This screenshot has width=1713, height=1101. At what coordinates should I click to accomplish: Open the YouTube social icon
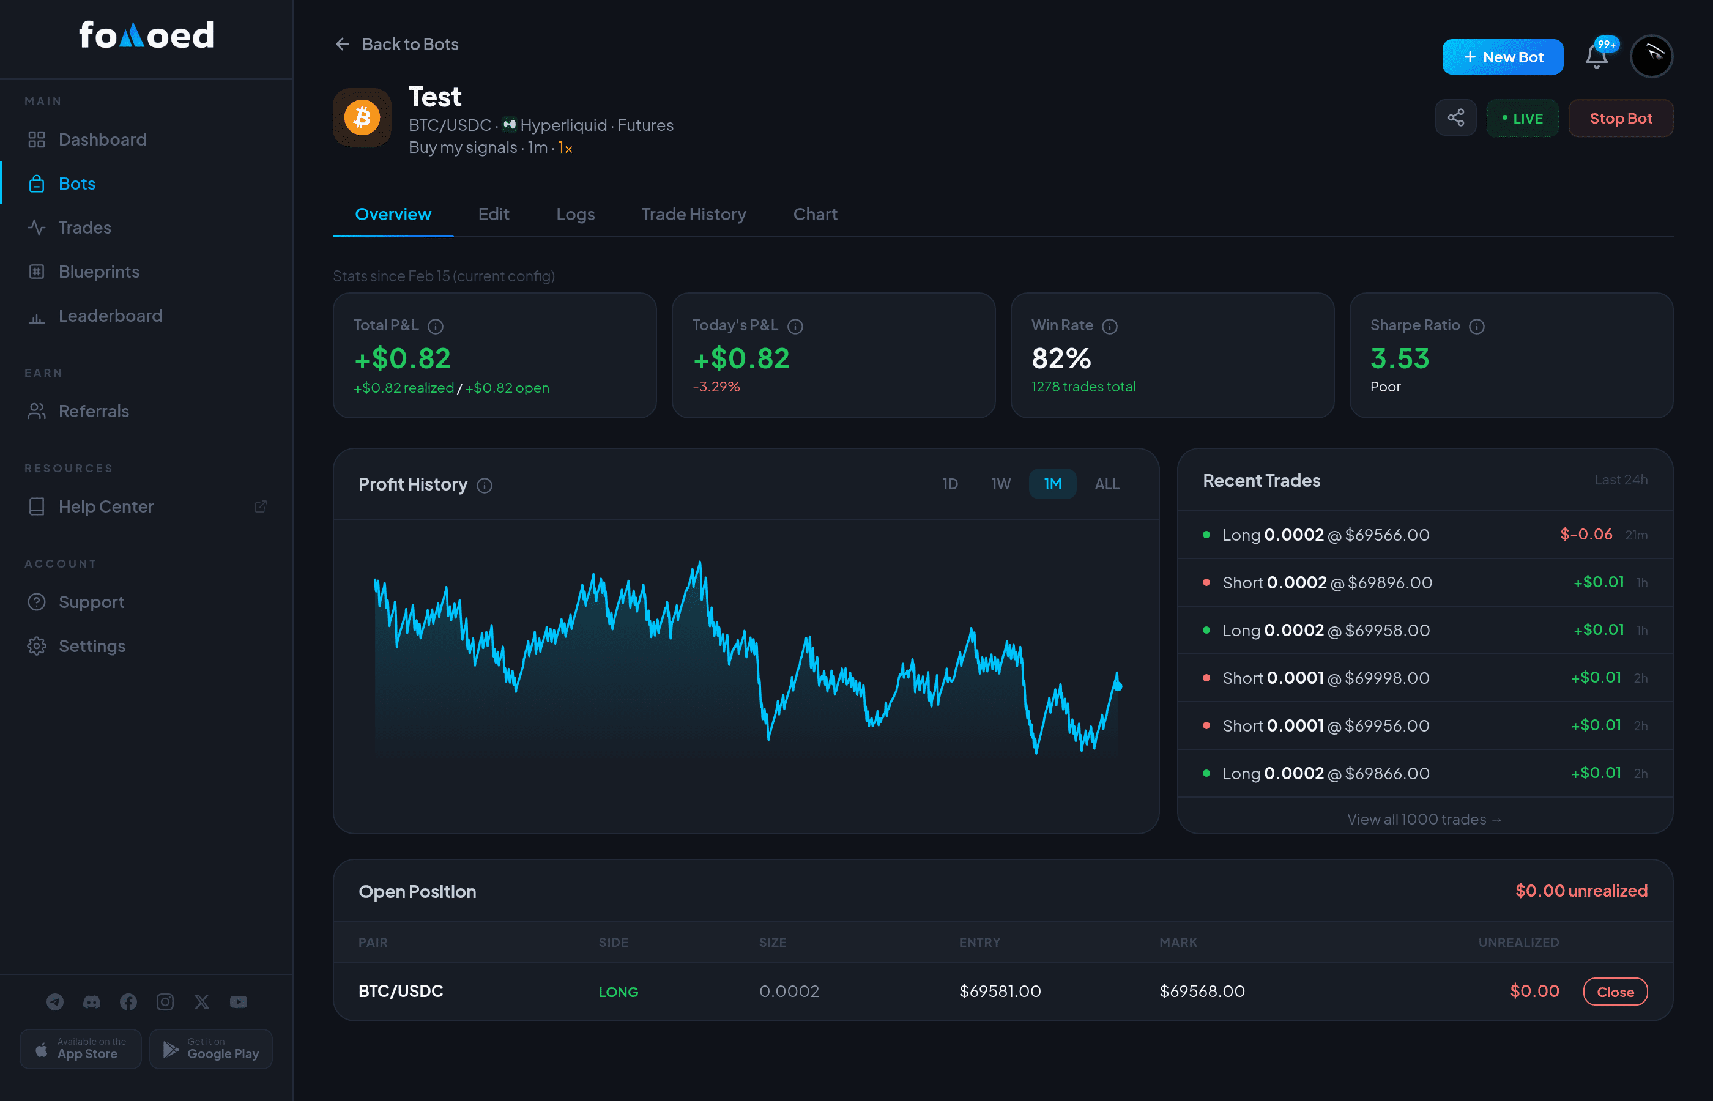coord(239,1002)
